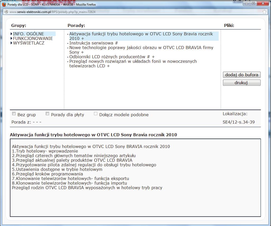The width and height of the screenshot is (271, 226).
Task: Open Przegląd nowych rozwiązań w układach fonii
Action: click(133, 64)
